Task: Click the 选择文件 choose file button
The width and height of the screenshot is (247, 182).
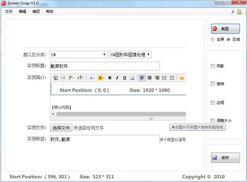Action: [x=61, y=128]
